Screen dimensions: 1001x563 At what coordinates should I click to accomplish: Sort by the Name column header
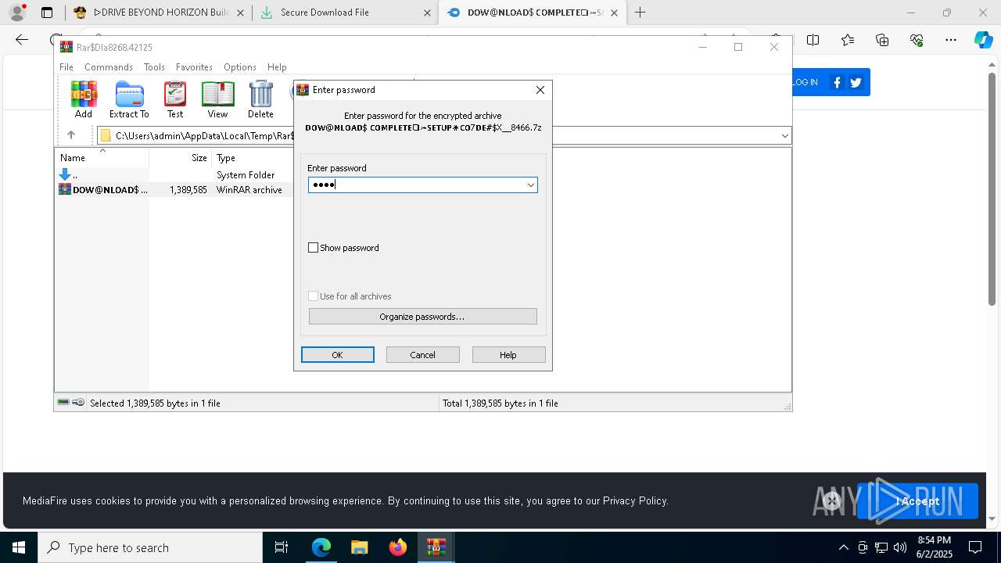coord(102,157)
